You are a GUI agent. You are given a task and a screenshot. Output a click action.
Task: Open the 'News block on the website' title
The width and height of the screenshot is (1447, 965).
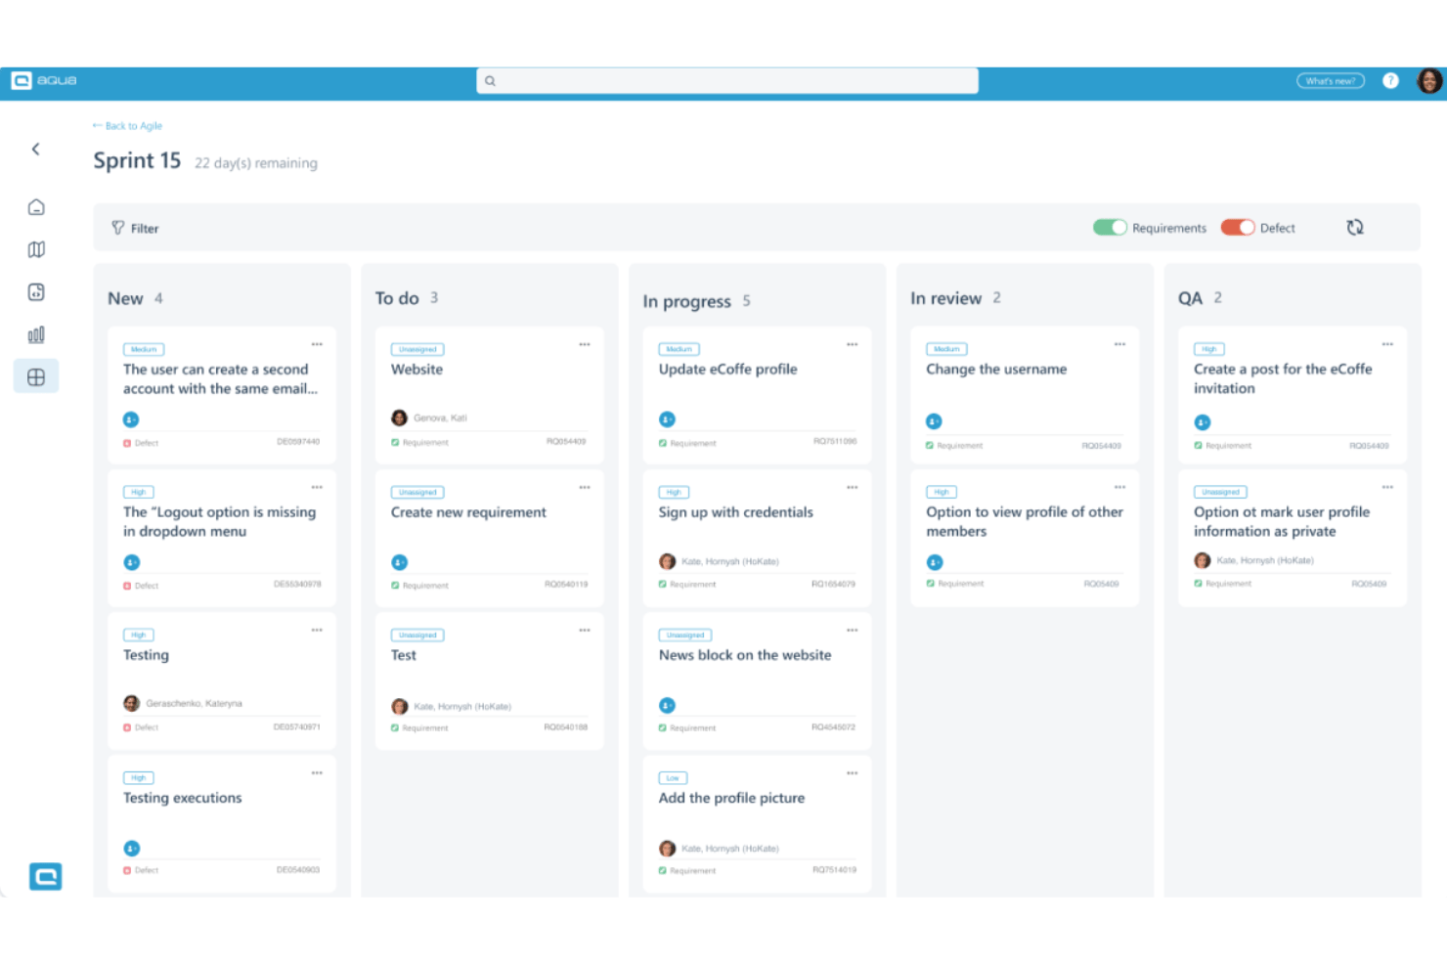[x=745, y=655]
